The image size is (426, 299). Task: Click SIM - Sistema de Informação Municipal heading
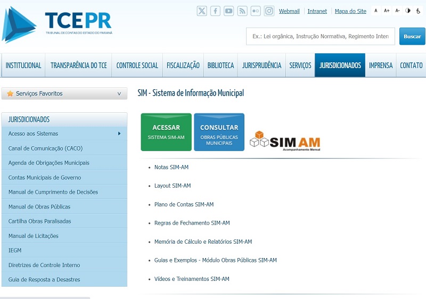191,93
